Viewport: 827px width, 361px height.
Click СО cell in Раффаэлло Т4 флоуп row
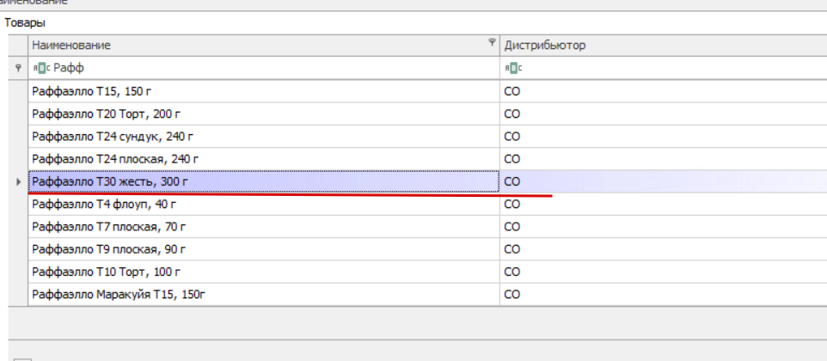pyautogui.click(x=664, y=204)
